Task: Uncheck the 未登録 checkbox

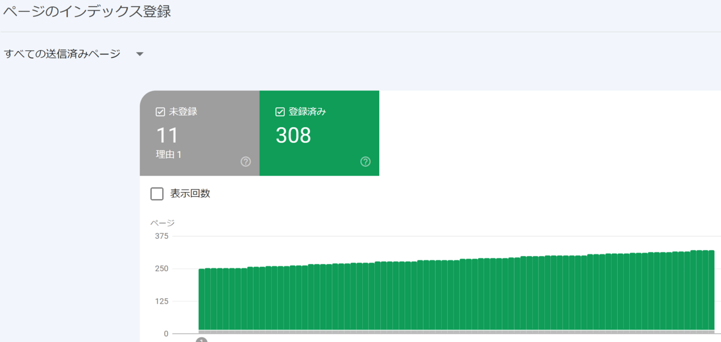Action: click(160, 112)
